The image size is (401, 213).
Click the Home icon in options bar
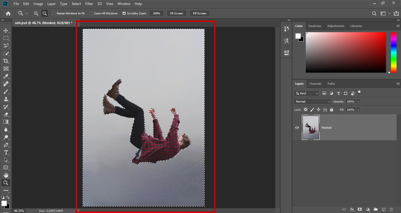[x=8, y=13]
